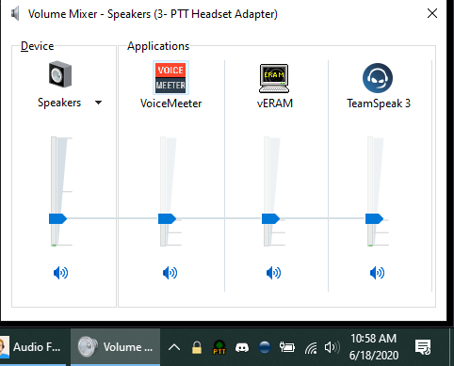Mute VoiceMeeter audio
The width and height of the screenshot is (454, 366).
click(170, 273)
